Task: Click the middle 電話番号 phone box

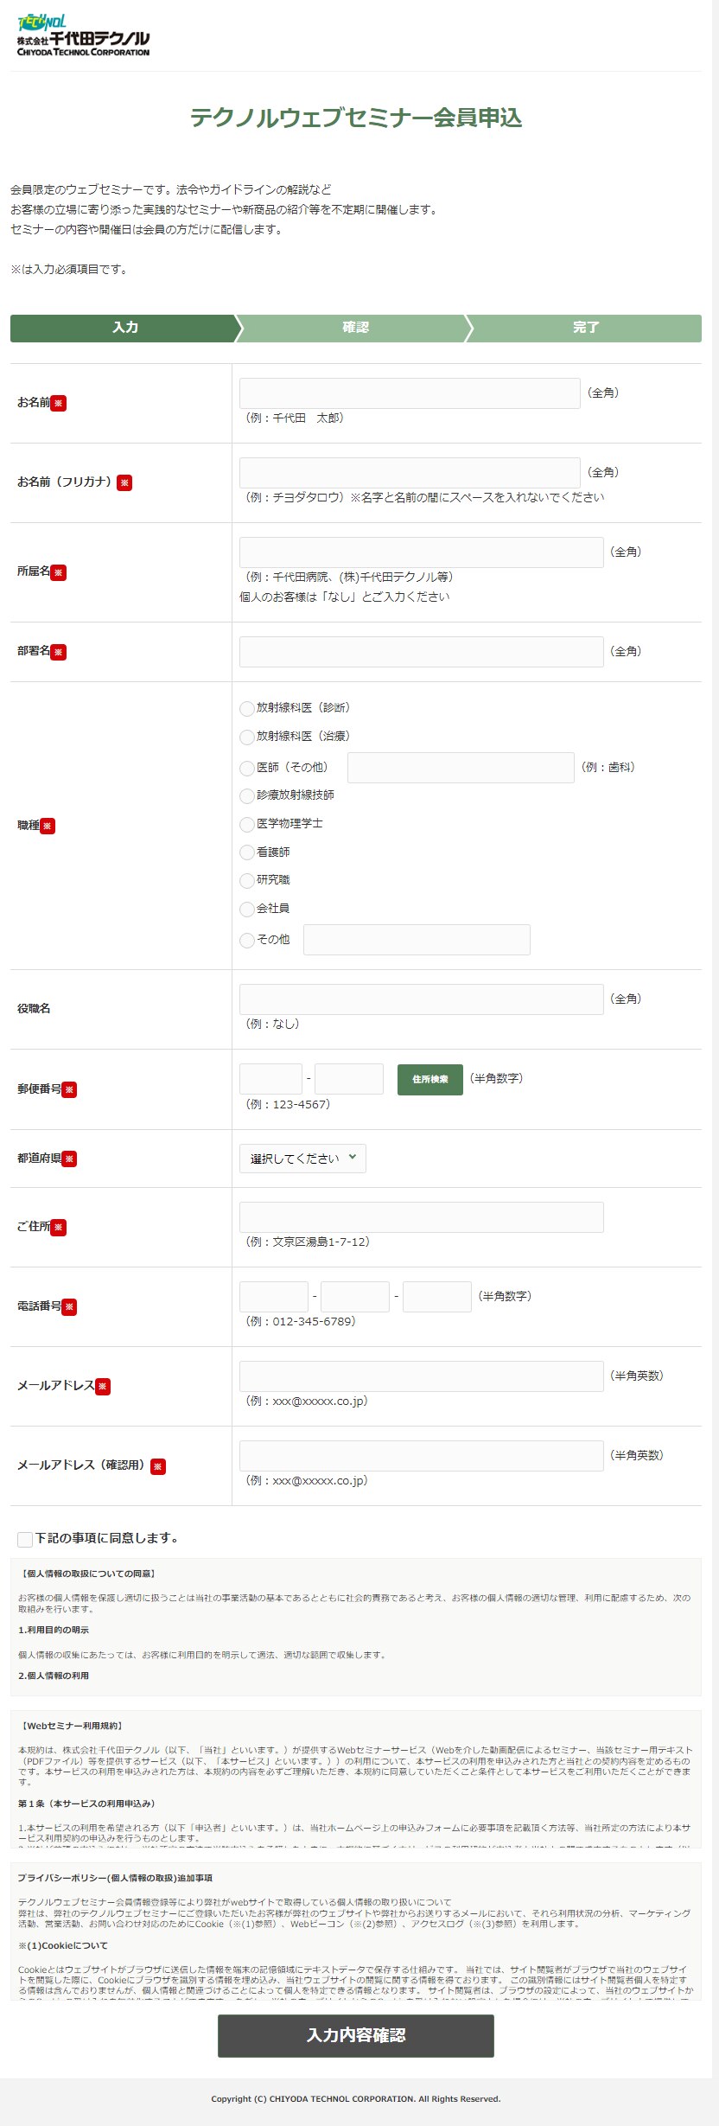Action: point(355,1297)
